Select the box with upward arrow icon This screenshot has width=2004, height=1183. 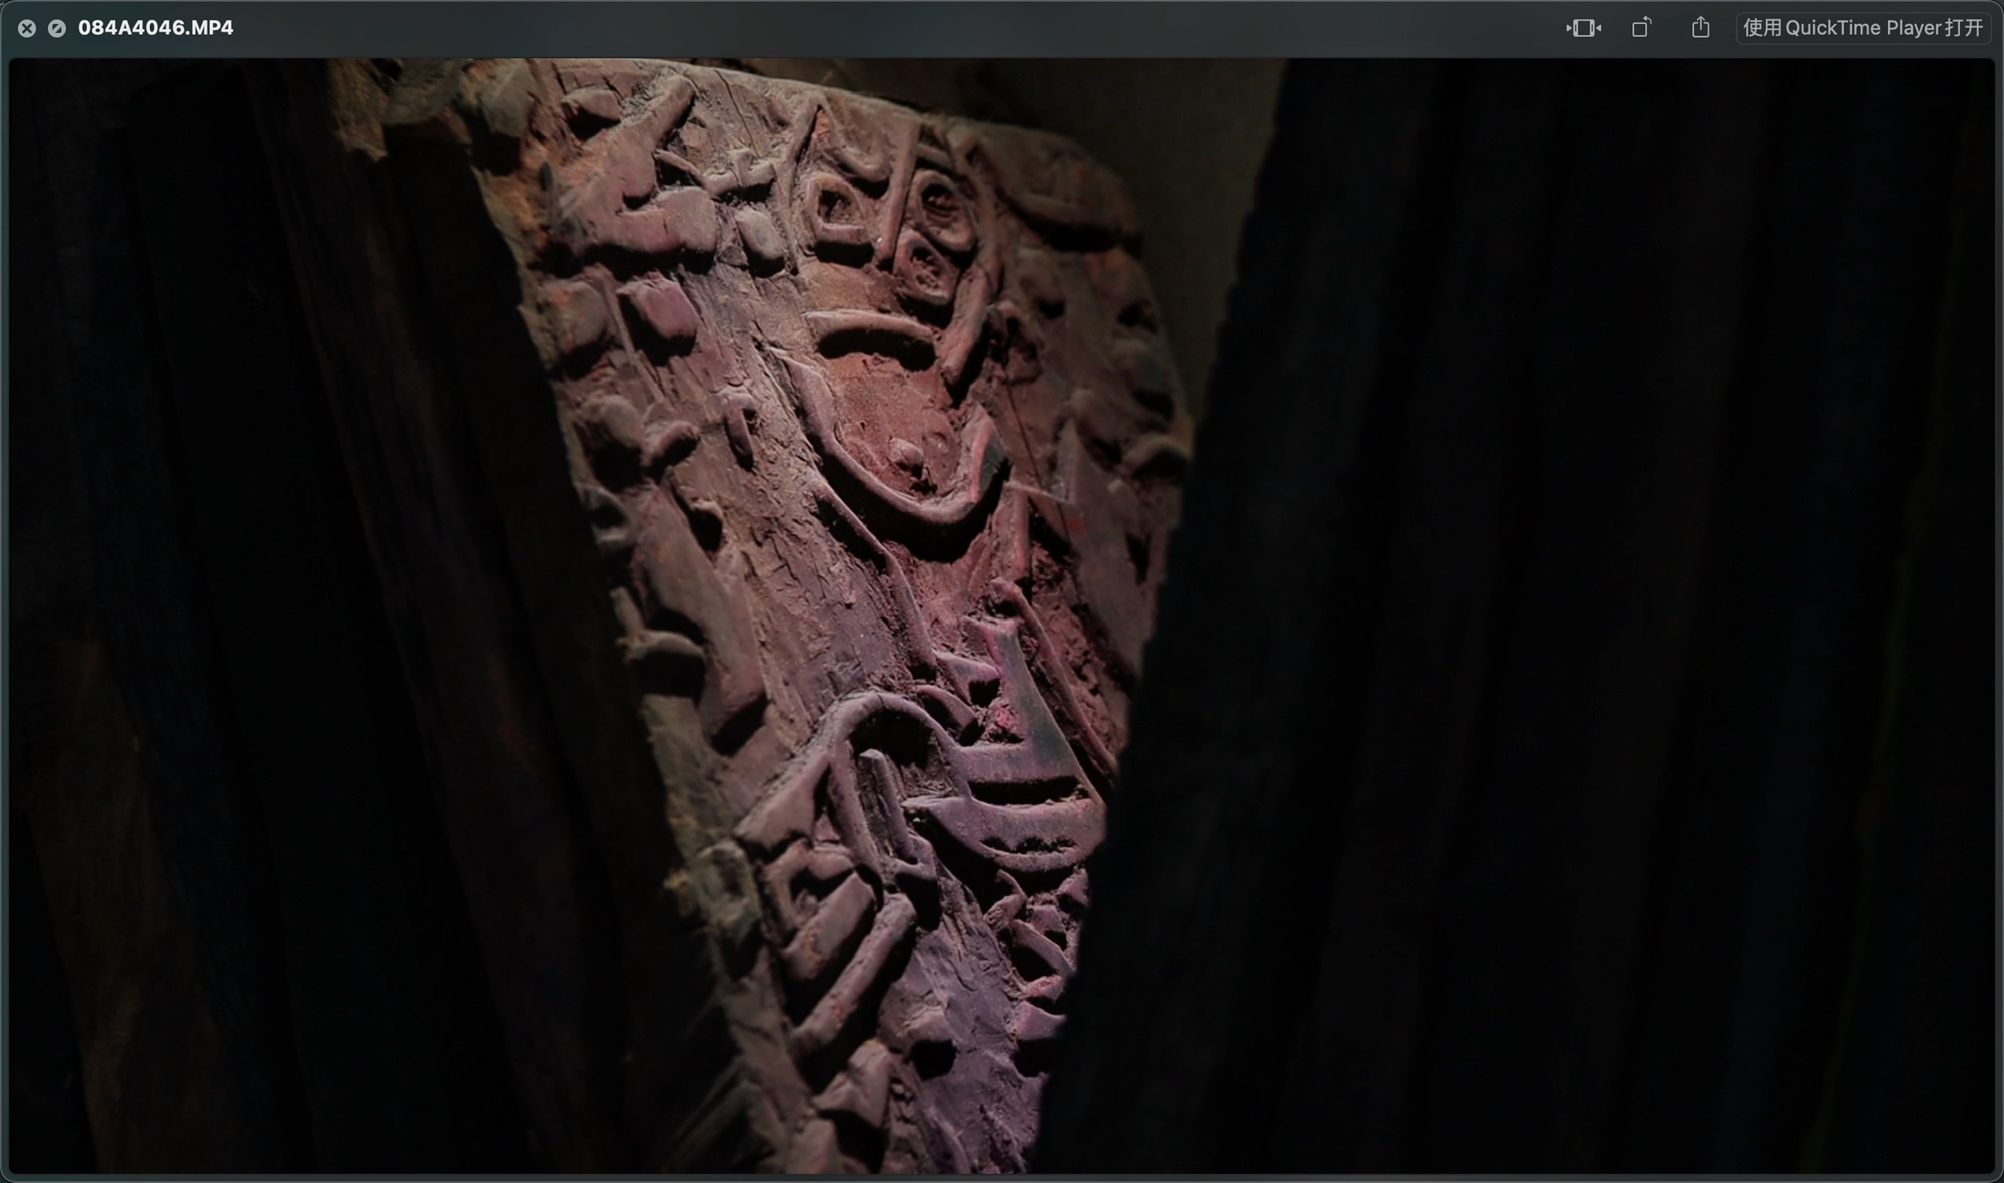pos(1700,28)
